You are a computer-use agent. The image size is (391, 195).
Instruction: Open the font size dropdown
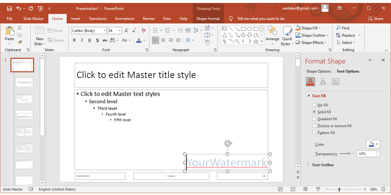[120, 31]
